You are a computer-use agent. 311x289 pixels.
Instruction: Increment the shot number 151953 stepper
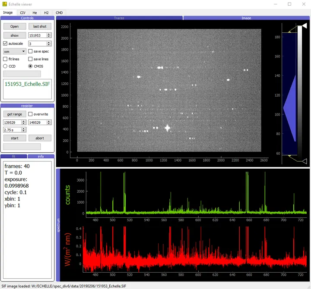click(x=49, y=34)
